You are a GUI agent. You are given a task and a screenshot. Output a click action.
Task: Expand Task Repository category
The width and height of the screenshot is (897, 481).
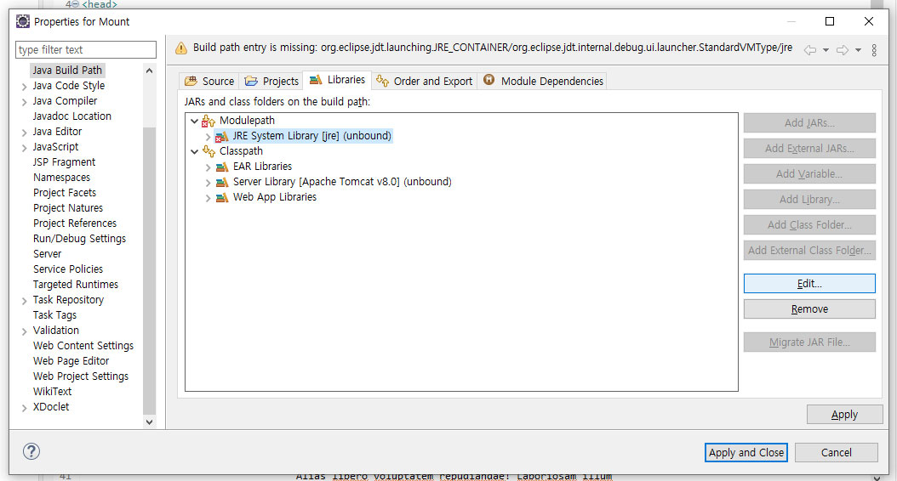(x=24, y=301)
